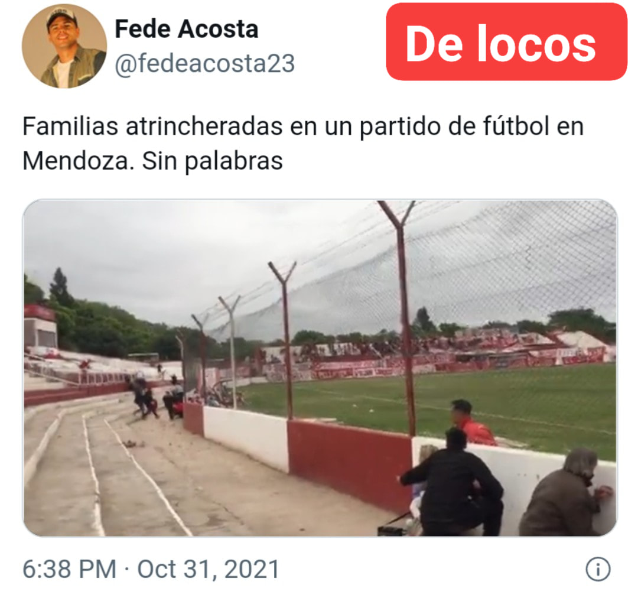The height and width of the screenshot is (601, 638).
Task: Click the white building at video's left
Action: click(40, 326)
